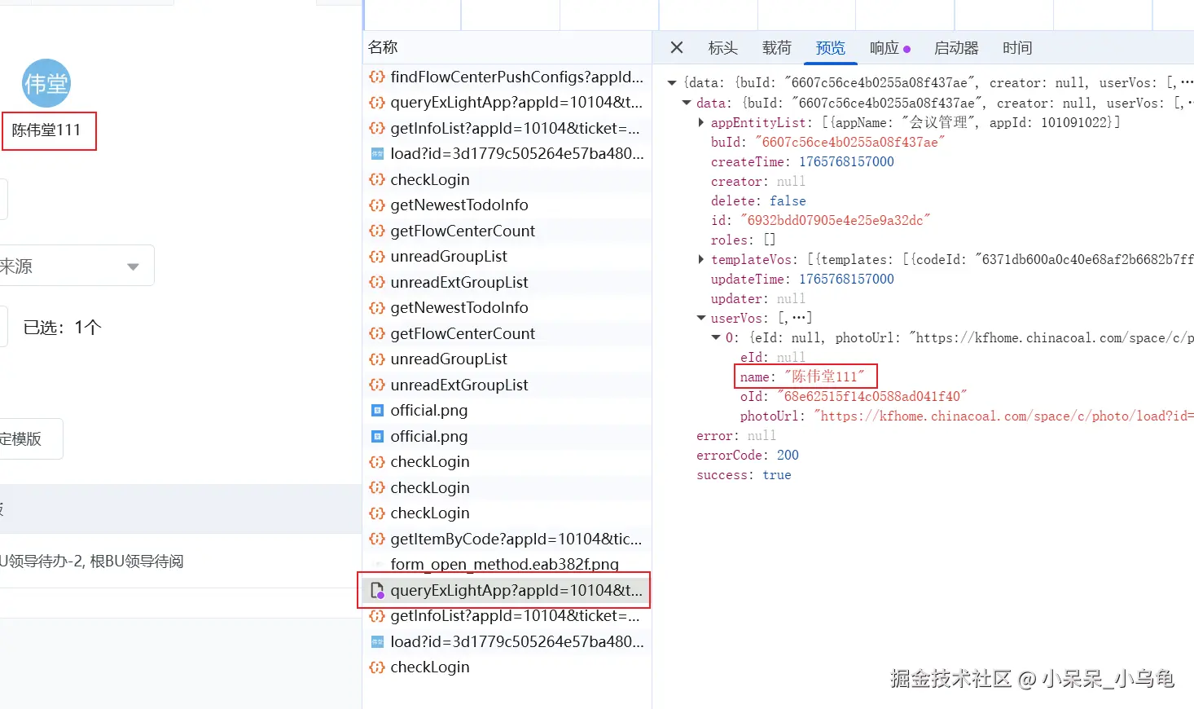Viewport: 1194px width, 709px height.
Task: Click the highlighted queryExLightApp document icon
Action: coord(377,590)
